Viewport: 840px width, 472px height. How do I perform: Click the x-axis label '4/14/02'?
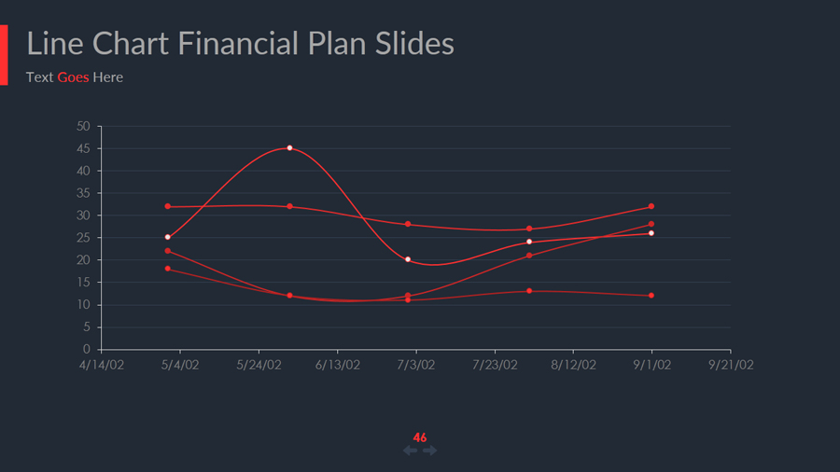coord(101,366)
